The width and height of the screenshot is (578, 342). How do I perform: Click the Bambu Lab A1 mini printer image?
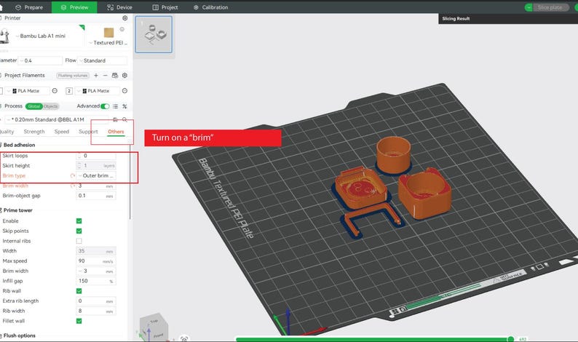(4, 37)
